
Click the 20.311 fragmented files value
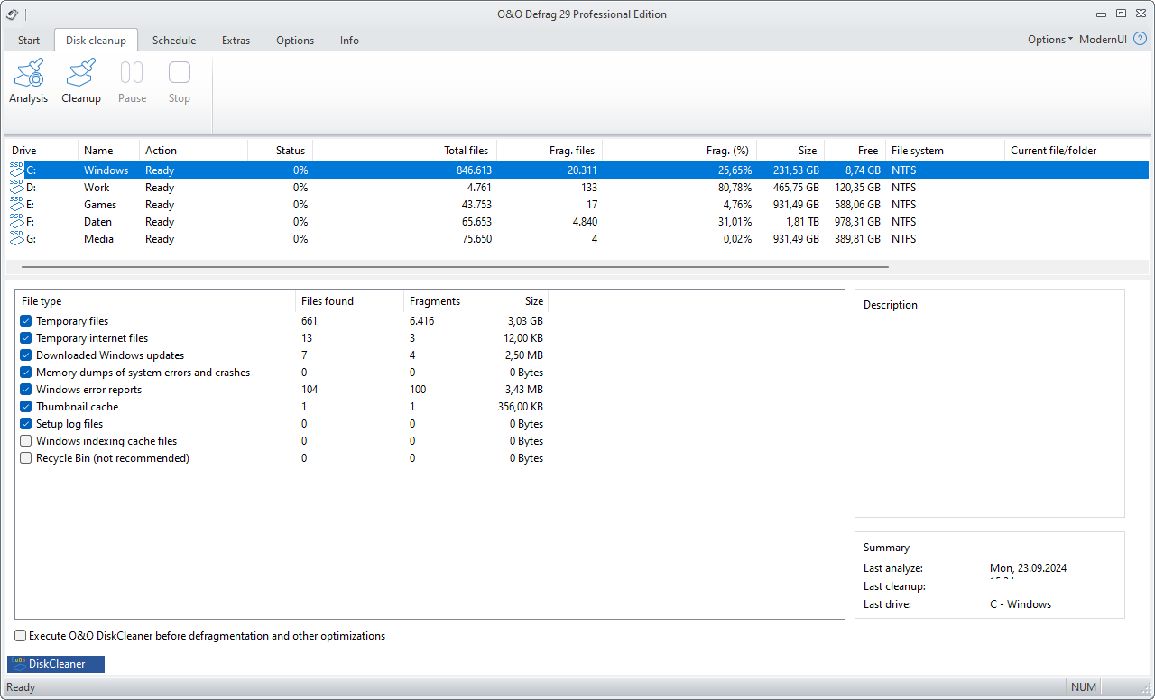click(582, 170)
